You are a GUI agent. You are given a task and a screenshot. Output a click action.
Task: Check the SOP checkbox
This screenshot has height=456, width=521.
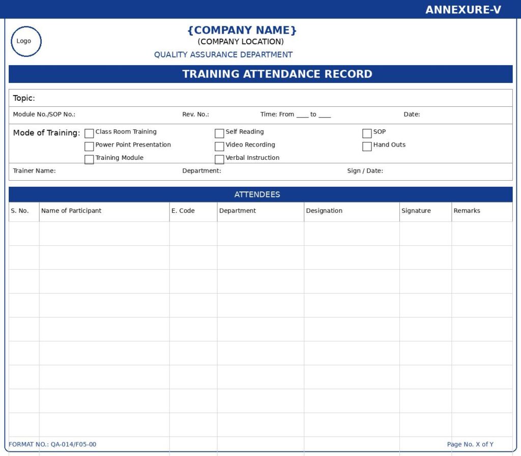[367, 133]
